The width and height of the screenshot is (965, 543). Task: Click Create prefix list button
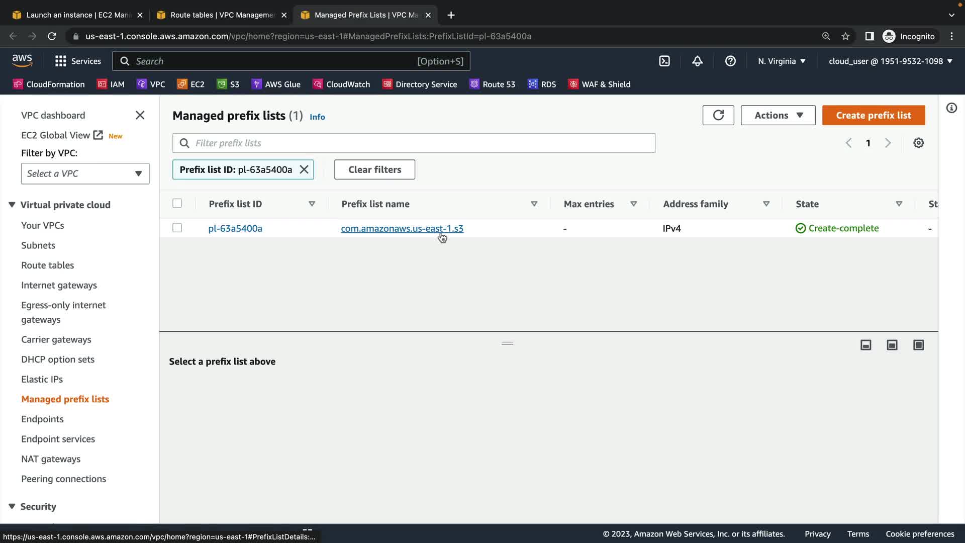pos(873,115)
